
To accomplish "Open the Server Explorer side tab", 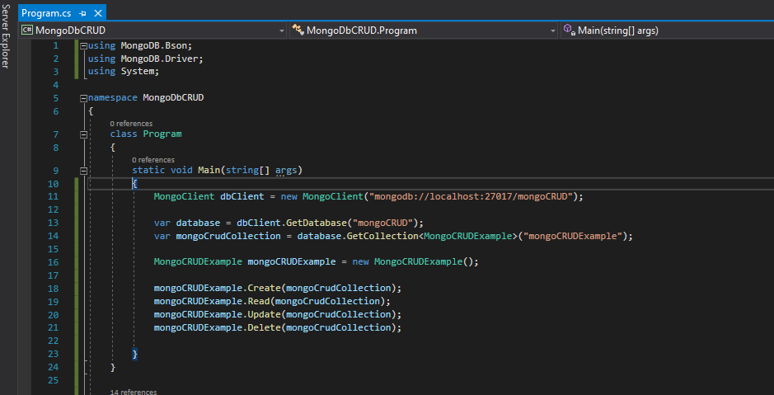I will pos(5,35).
